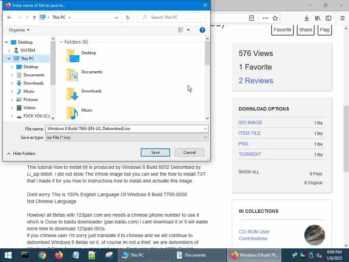
Task: Launch Chrome from the taskbar
Action: pos(42,255)
